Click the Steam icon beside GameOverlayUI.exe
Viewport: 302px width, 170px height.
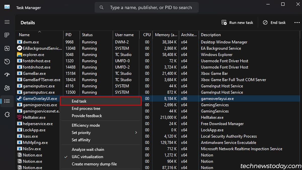(x=19, y=98)
